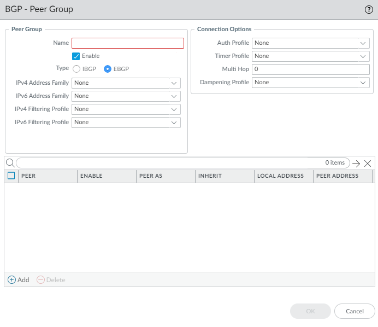Uncheck the Enable checkbox
The height and width of the screenshot is (327, 378).
[76, 56]
